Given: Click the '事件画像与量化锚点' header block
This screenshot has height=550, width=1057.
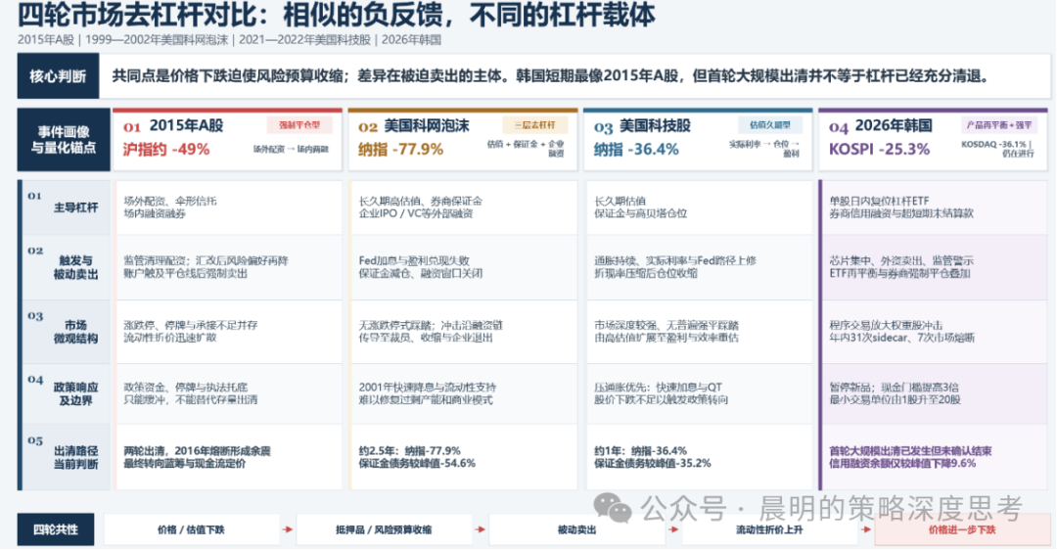Looking at the screenshot, I should (x=64, y=140).
